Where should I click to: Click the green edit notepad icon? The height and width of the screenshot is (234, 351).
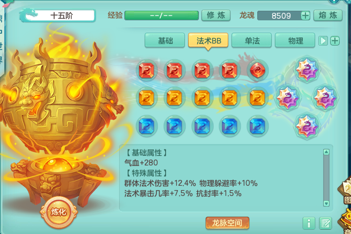point(325,223)
